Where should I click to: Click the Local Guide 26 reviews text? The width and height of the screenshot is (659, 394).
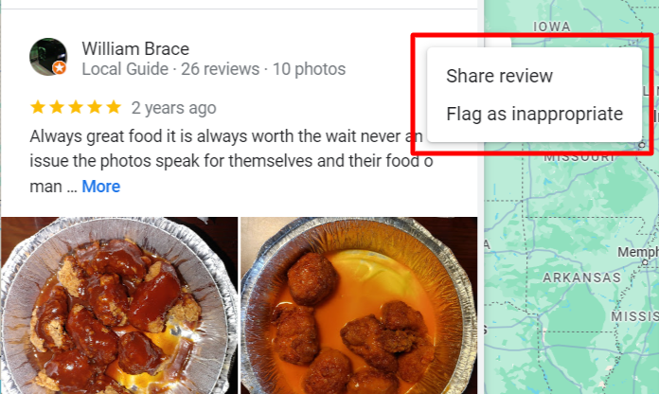click(170, 69)
